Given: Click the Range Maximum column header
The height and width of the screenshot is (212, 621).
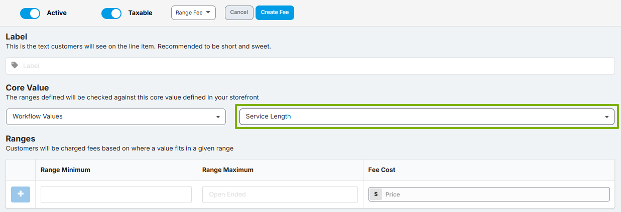Looking at the screenshot, I should [228, 170].
